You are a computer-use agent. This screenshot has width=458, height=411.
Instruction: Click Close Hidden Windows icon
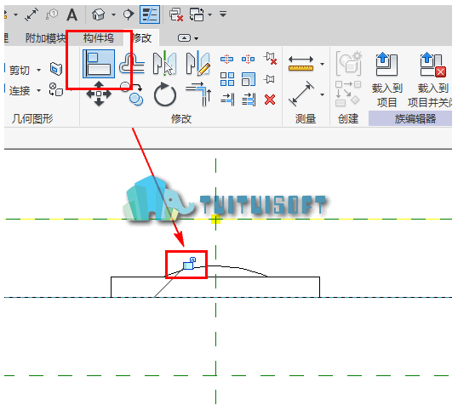pyautogui.click(x=176, y=14)
